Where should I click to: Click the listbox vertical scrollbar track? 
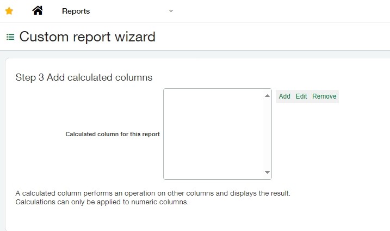pyautogui.click(x=267, y=134)
